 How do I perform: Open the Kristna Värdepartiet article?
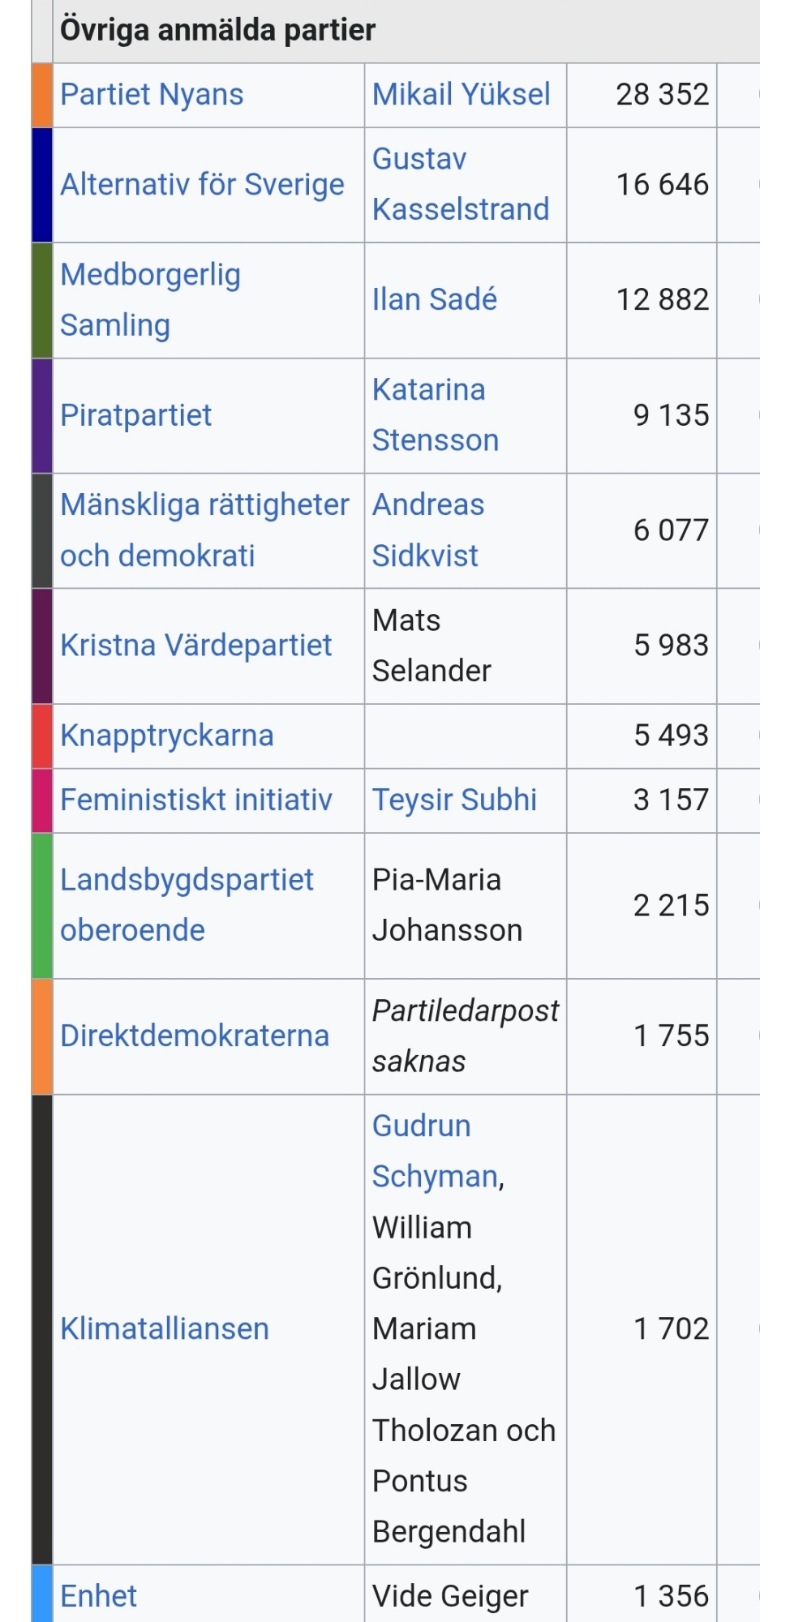[x=195, y=646]
